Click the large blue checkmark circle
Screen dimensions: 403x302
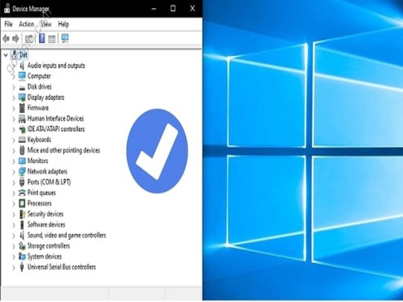pyautogui.click(x=157, y=151)
